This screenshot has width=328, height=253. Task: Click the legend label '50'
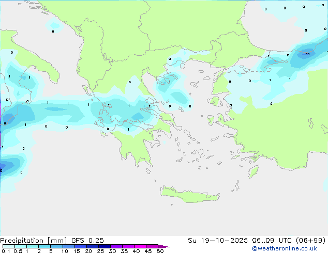click(x=160, y=251)
